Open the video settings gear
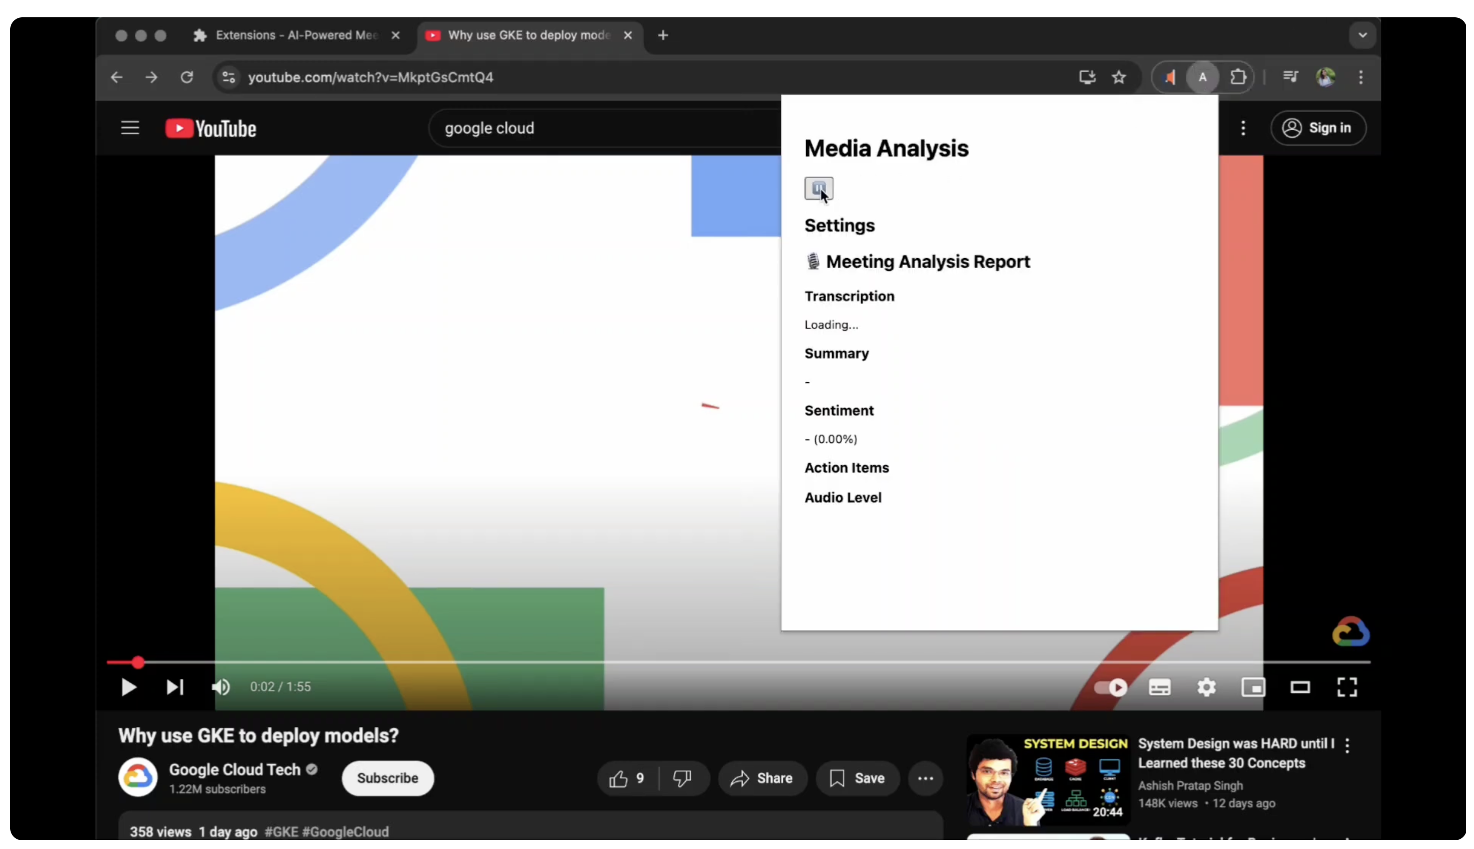1474x849 pixels. click(x=1206, y=688)
